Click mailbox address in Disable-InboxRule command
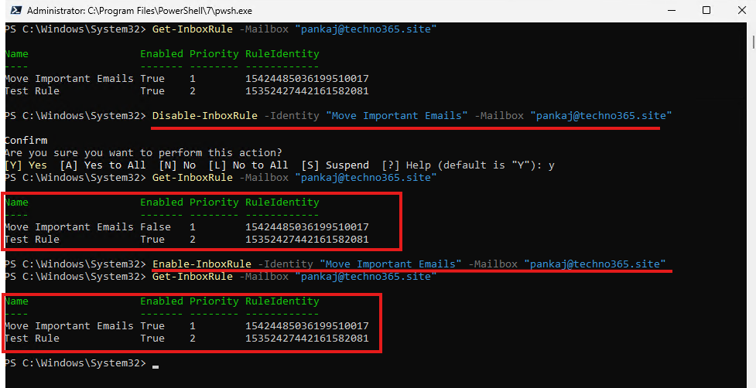Viewport: 756px width, 388px height. point(600,115)
